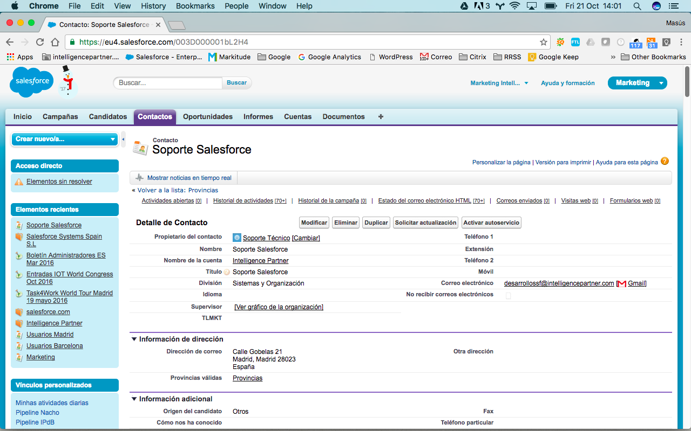The width and height of the screenshot is (691, 431).
Task: Open the Marketing app menu dropdown arrow
Action: 661,83
